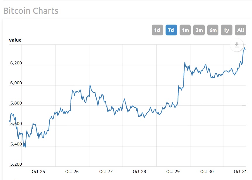
Task: Show the 1m time range
Action: [185, 30]
